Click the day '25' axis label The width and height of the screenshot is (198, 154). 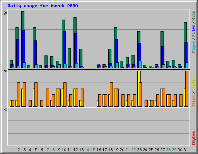(x=151, y=150)
